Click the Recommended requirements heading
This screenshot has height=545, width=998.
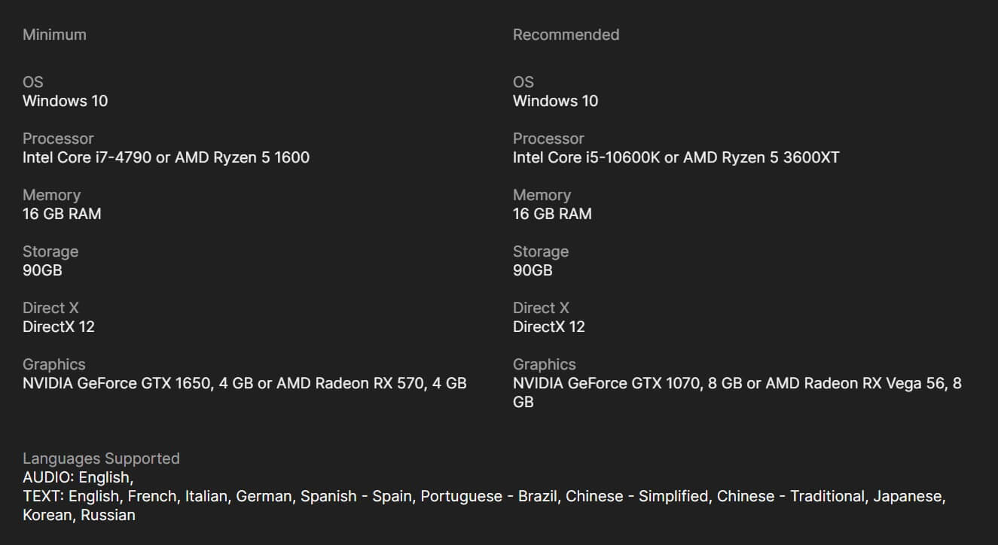point(566,35)
